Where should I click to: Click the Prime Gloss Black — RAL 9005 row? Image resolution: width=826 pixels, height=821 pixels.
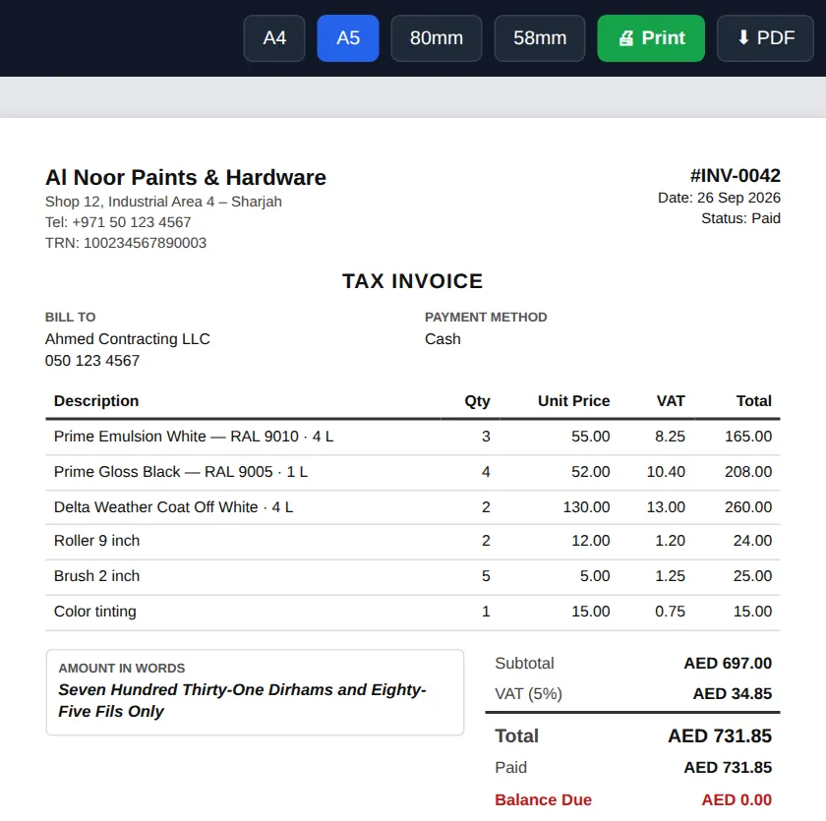coord(412,472)
